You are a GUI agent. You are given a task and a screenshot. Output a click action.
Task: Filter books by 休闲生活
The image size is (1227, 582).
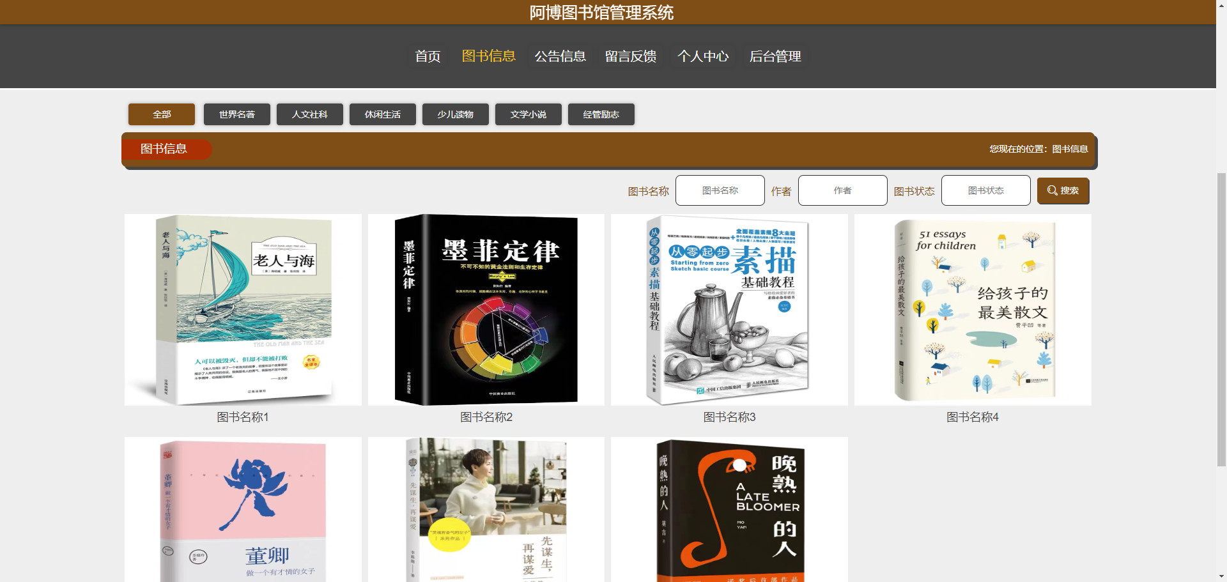point(383,114)
